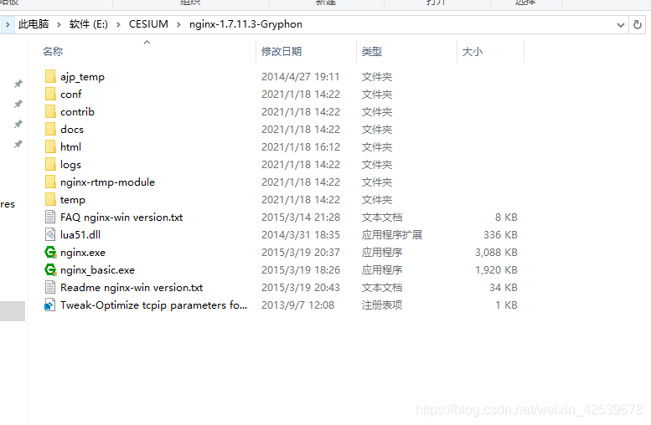
Task: Select FAQ nginx-win version.txt name
Action: (121, 218)
